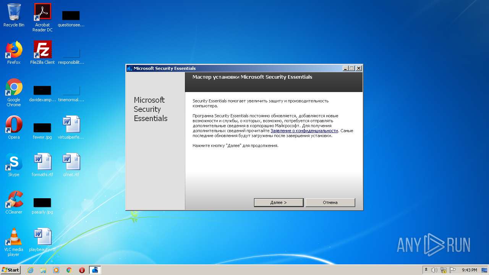
Task: Close the Microsoft Security Essentials window
Action: (x=358, y=68)
